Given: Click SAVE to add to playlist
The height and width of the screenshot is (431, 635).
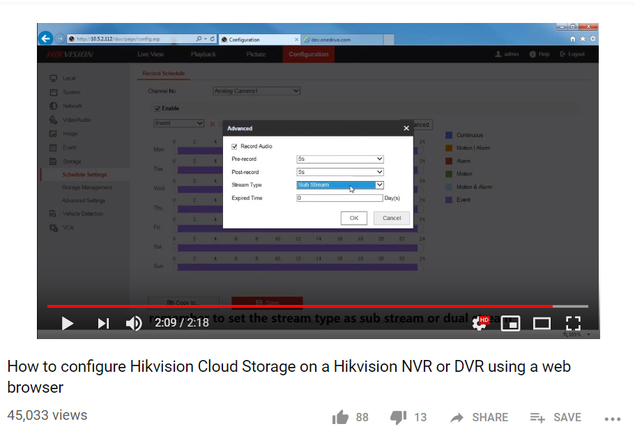Looking at the screenshot, I should [556, 417].
